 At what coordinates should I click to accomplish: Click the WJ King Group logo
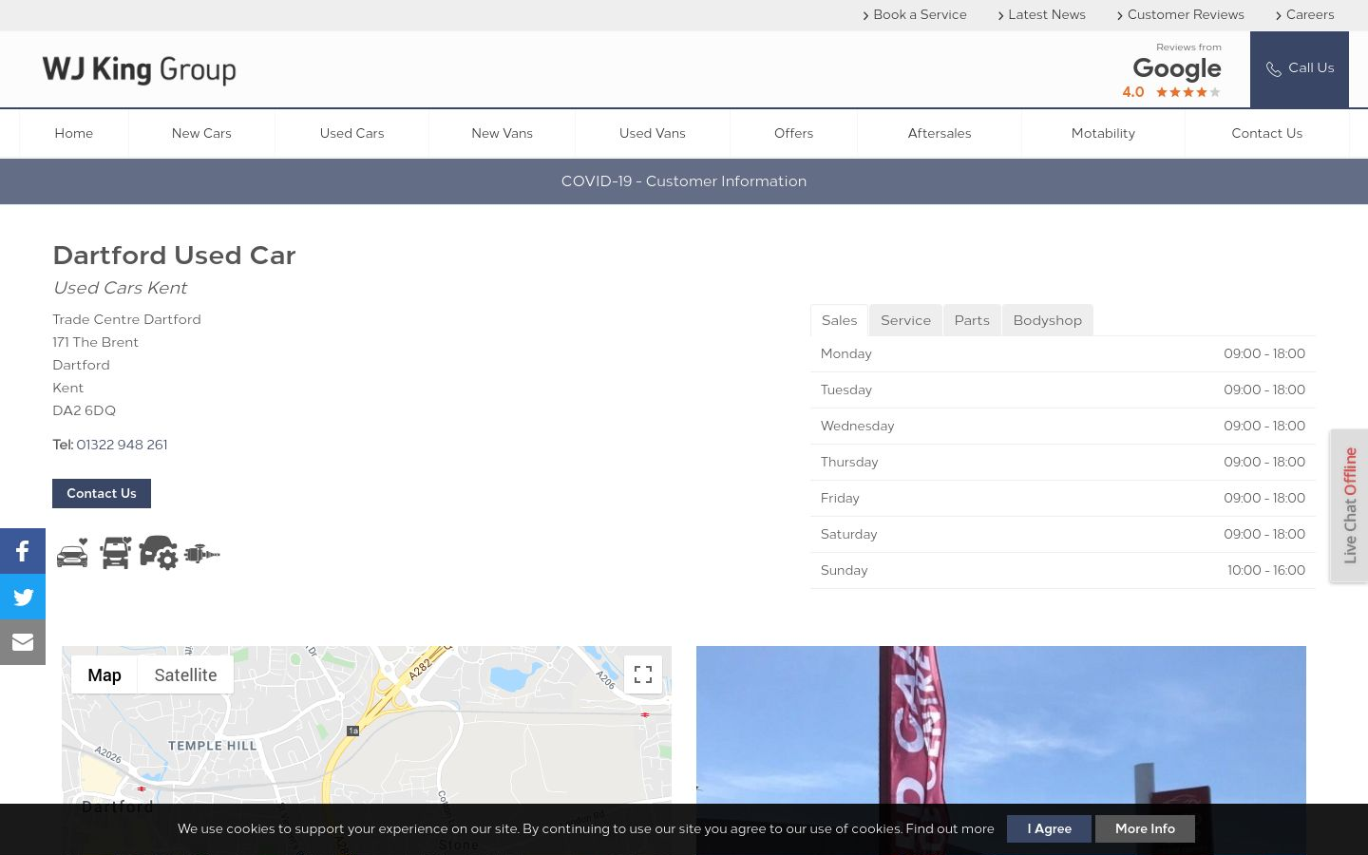[139, 69]
